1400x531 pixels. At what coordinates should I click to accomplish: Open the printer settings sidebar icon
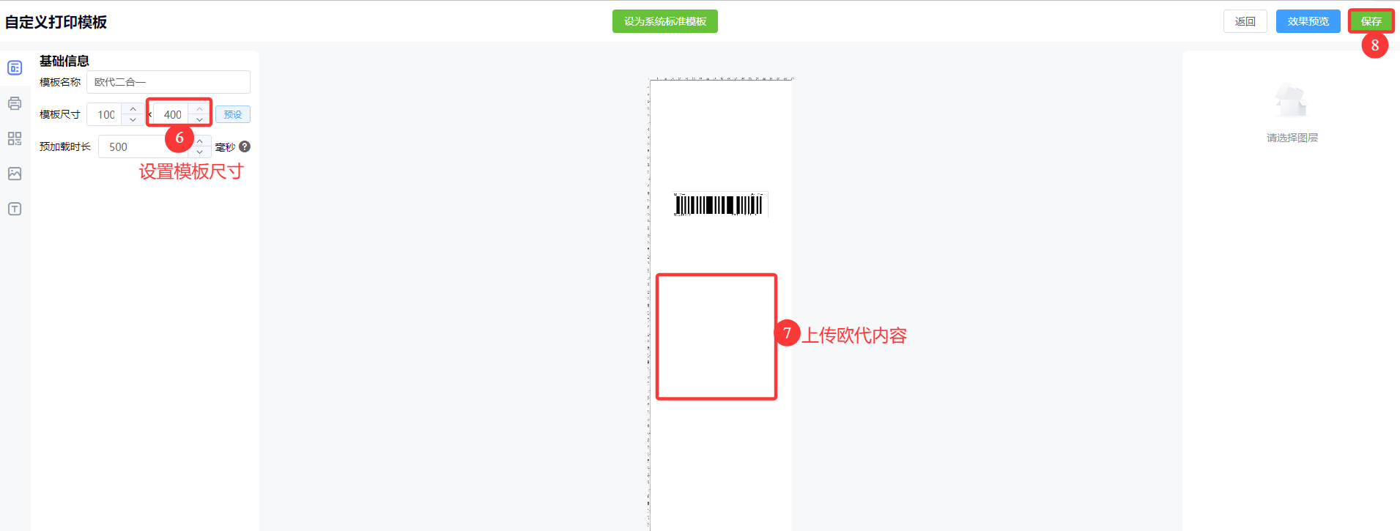15,103
